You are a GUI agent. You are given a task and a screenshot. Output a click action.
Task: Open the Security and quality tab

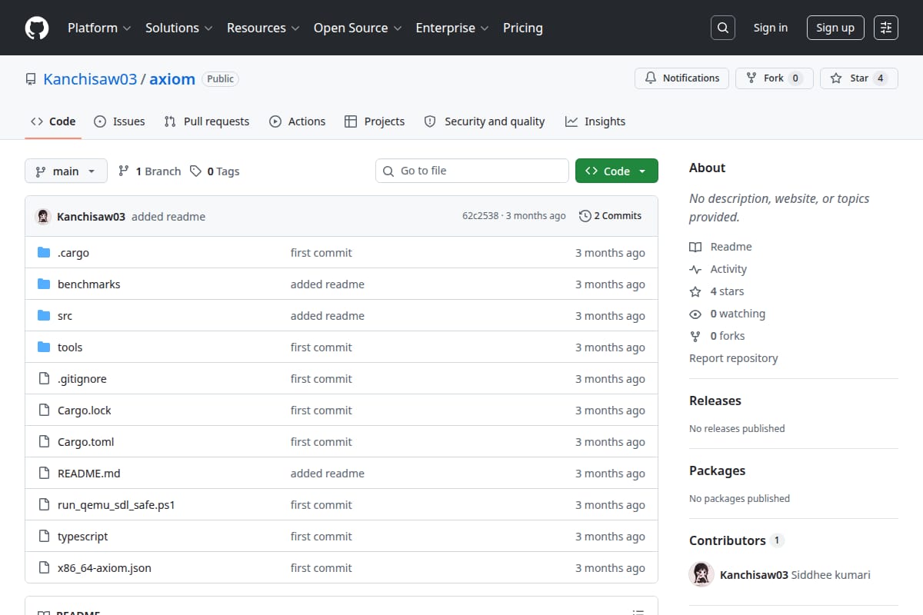(x=485, y=121)
